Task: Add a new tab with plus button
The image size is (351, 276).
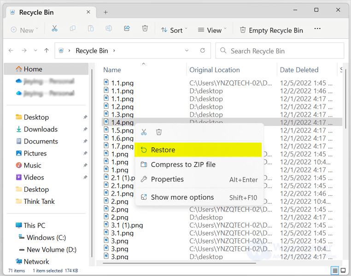Action: point(105,12)
